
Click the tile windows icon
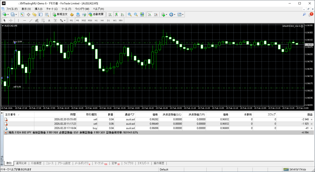(142, 14)
